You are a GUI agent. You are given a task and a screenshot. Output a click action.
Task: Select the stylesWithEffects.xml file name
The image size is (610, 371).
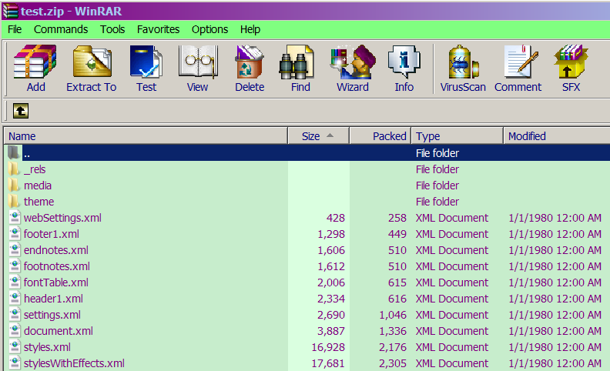tap(74, 363)
